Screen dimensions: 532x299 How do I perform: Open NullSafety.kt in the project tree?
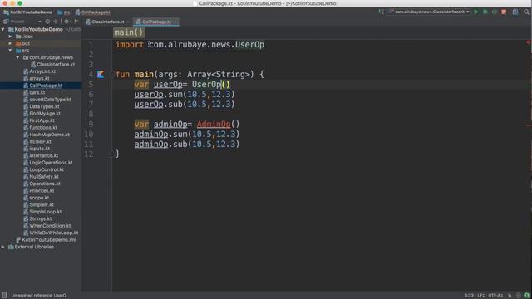41,177
